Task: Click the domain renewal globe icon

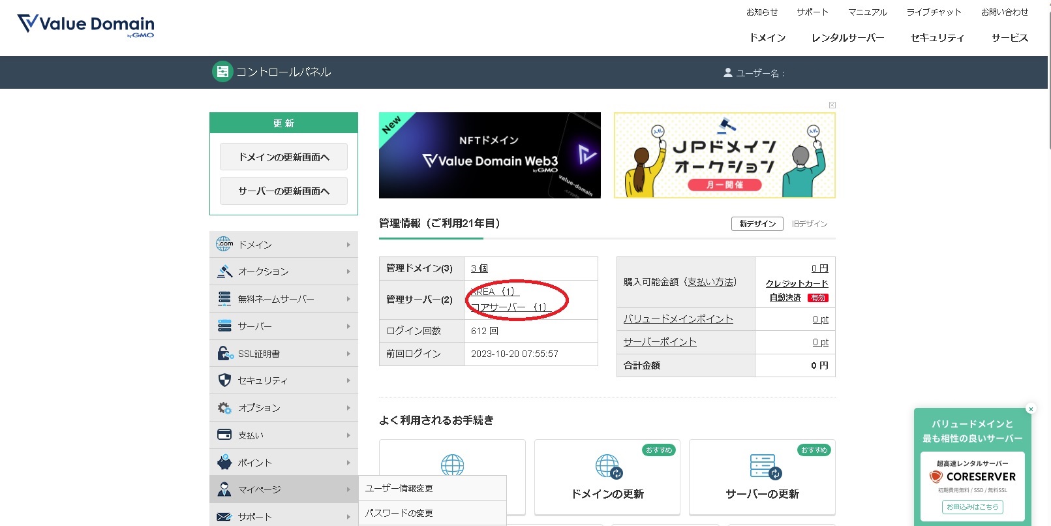Action: (609, 467)
